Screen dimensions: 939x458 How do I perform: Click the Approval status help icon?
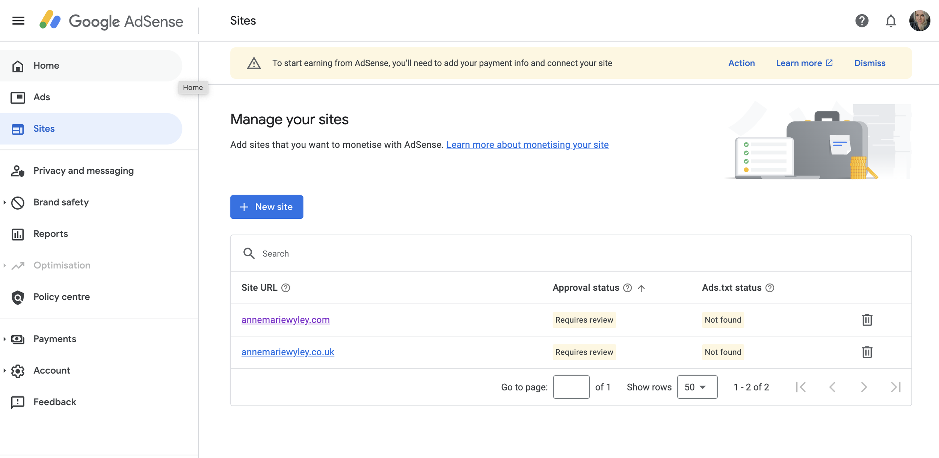[x=627, y=288]
